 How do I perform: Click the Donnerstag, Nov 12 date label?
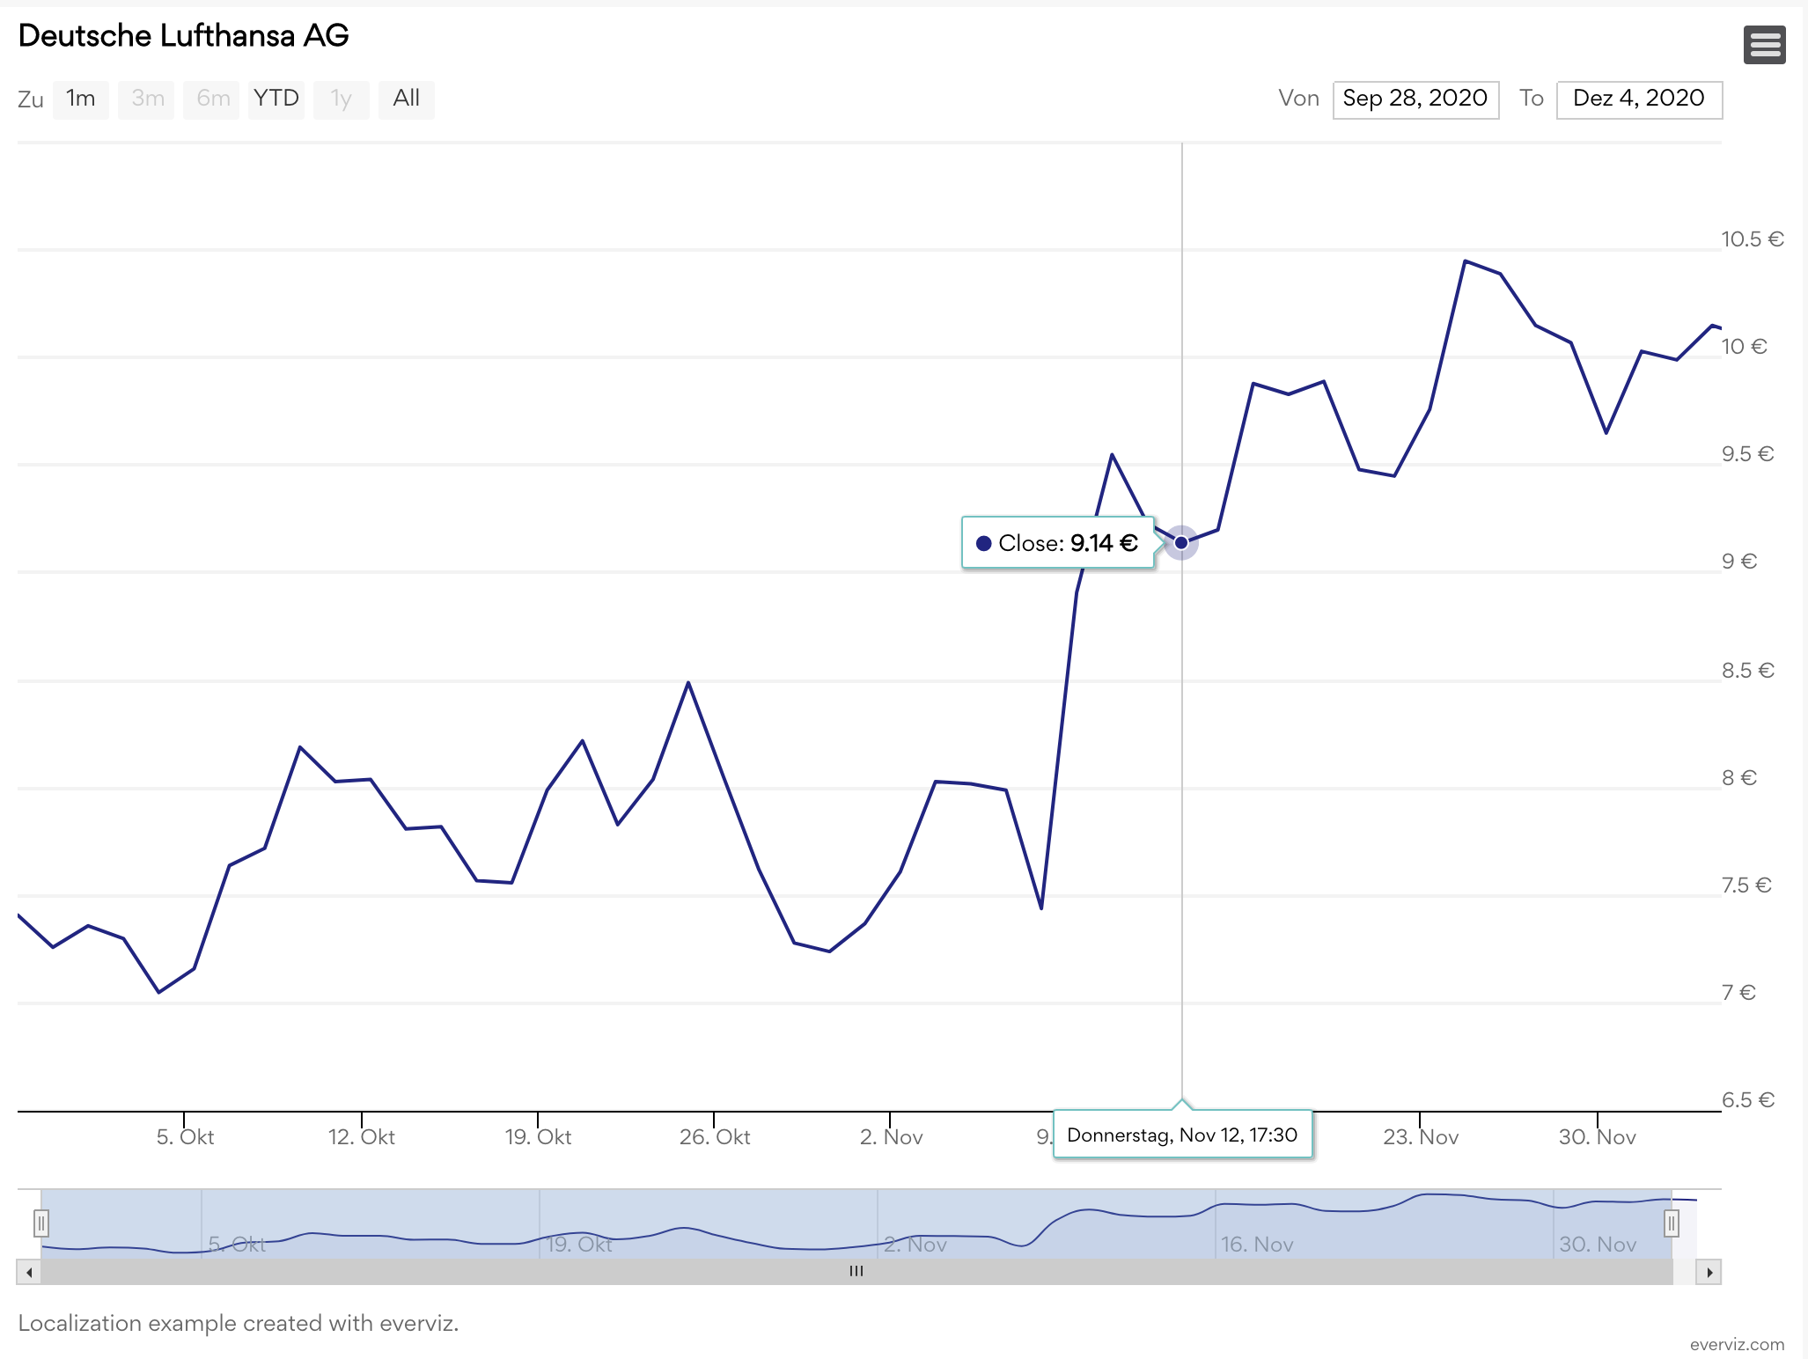pos(1182,1135)
